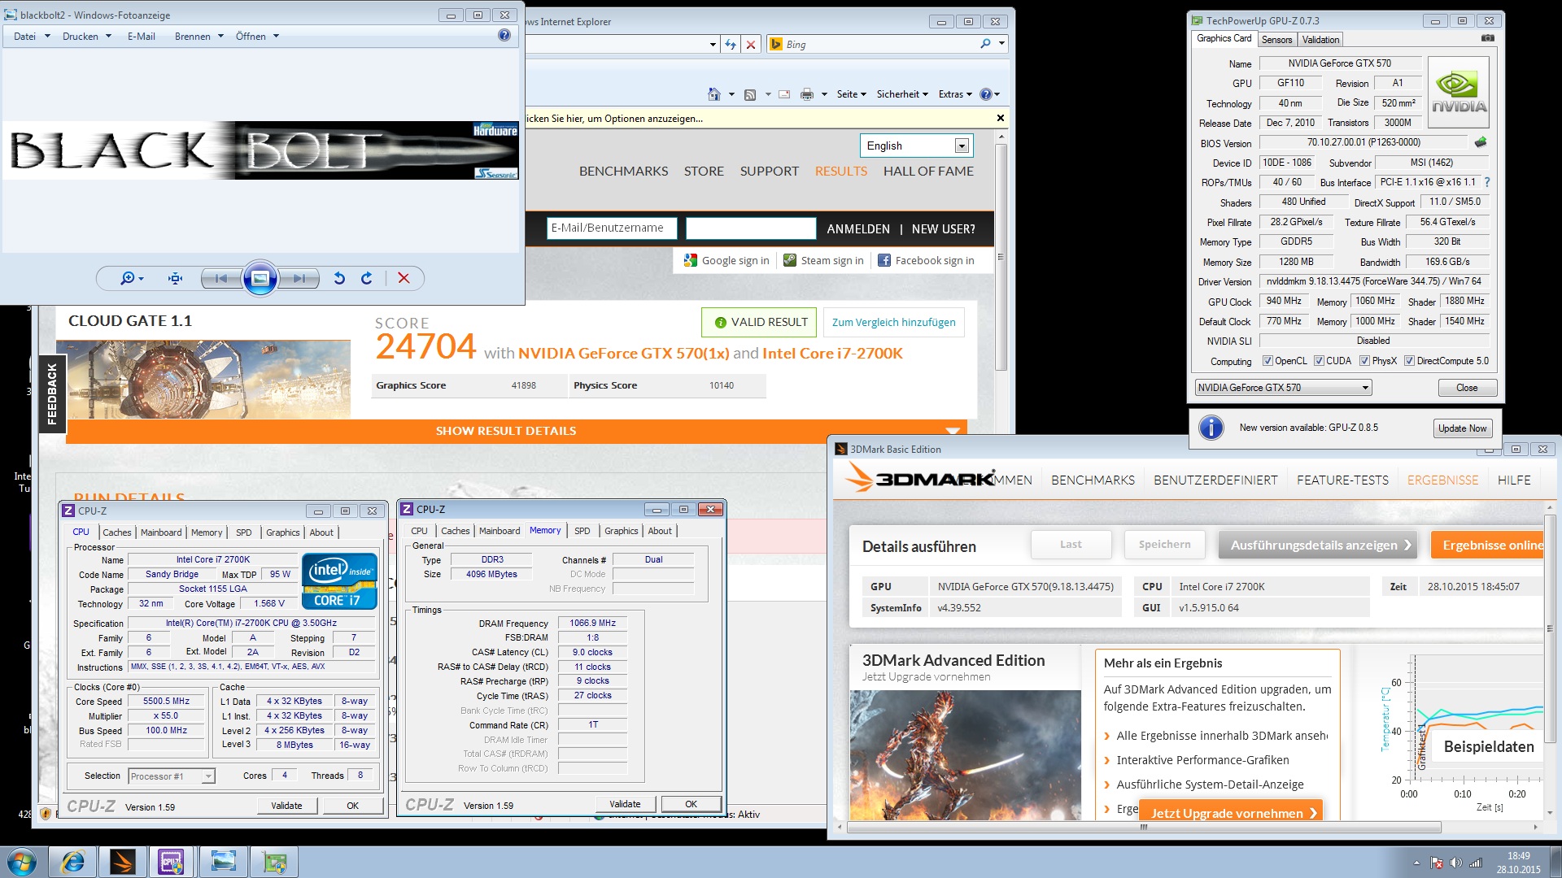Click the NVIDIA logo in GPU-Z
The image size is (1562, 878).
(1459, 92)
